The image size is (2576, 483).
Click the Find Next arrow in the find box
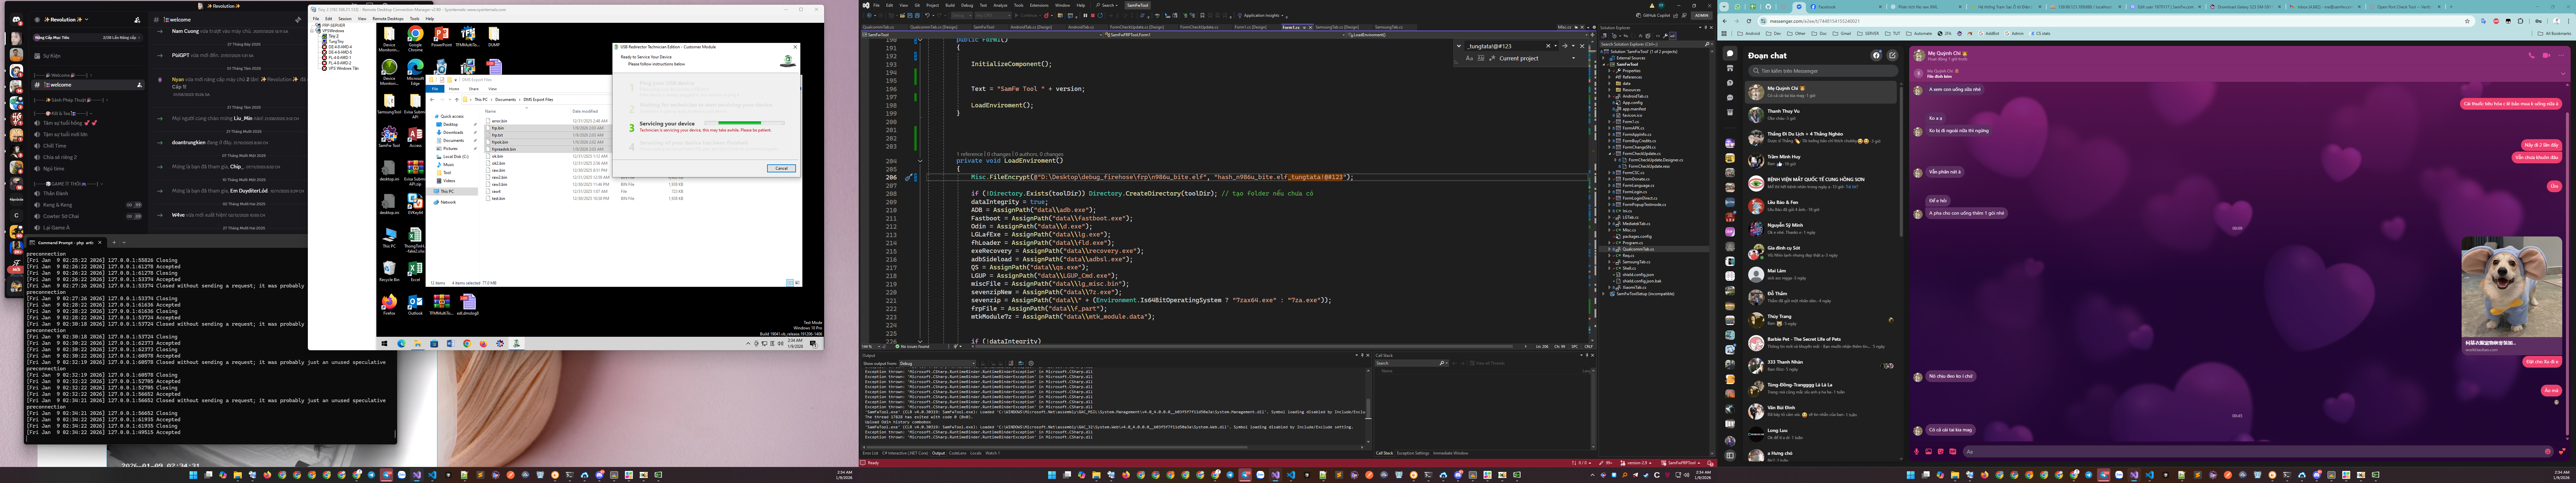(1565, 46)
